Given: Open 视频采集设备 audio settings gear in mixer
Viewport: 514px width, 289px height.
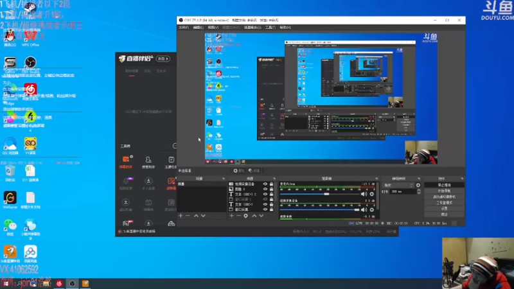Looking at the screenshot, I should click(372, 210).
